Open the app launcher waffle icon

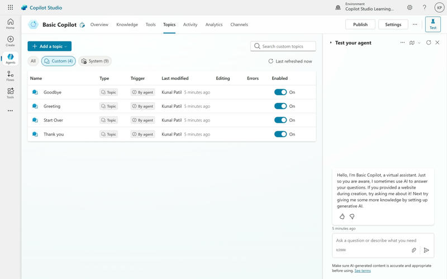point(10,7)
